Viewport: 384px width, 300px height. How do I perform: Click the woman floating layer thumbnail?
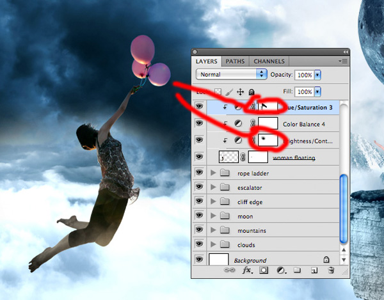[x=228, y=157]
